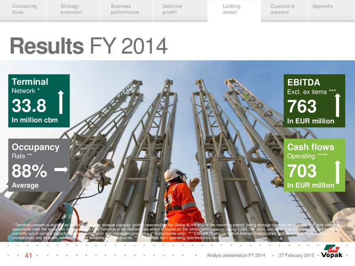
Task: Click the Occupancy heading in grey box
Action: tap(35, 147)
